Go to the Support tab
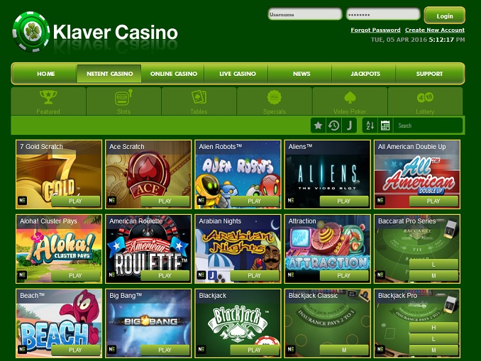This screenshot has width=481, height=361. (429, 74)
